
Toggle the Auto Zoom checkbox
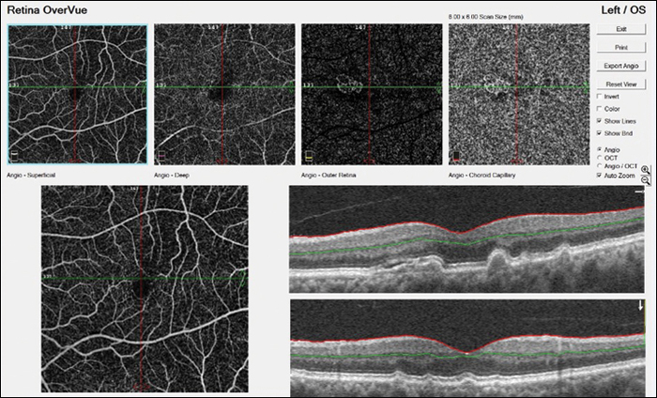pyautogui.click(x=599, y=176)
